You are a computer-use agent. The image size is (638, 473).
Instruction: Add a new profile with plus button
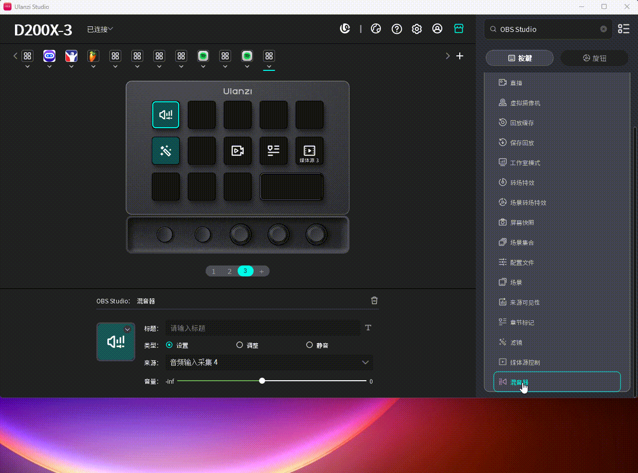click(460, 56)
